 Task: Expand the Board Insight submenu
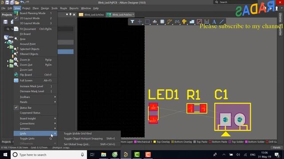pyautogui.click(x=35, y=118)
